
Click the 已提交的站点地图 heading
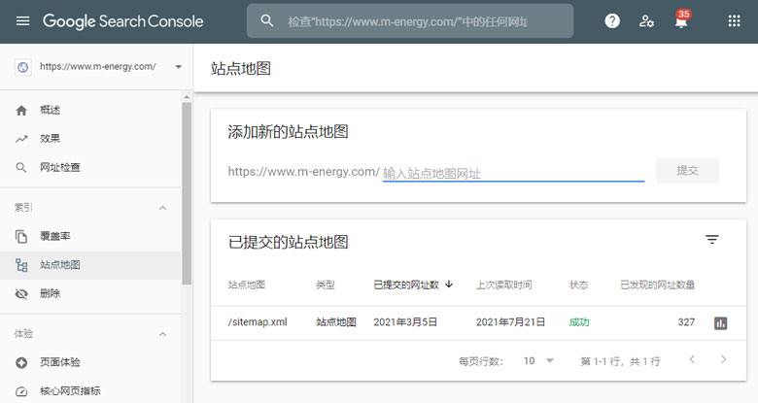pos(288,242)
